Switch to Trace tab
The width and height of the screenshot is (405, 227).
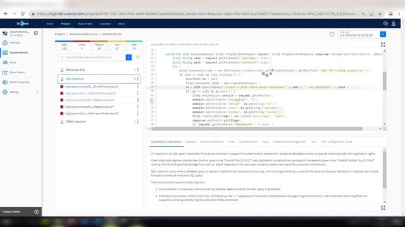[265, 142]
